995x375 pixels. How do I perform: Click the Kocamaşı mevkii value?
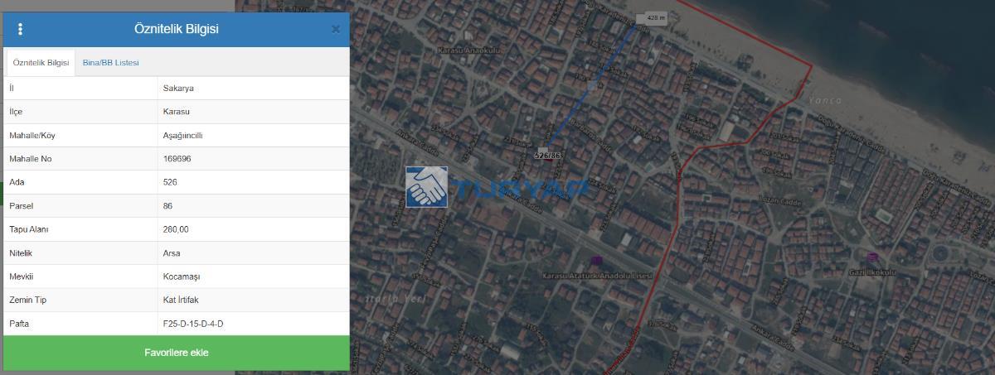pos(182,276)
